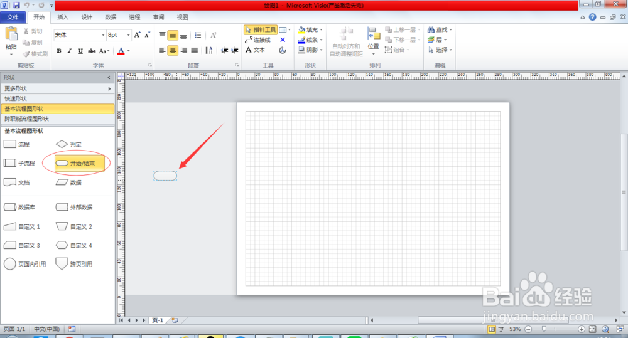This screenshot has height=338, width=628.
Task: Open the 选择 select dropdown
Action: tap(440, 50)
